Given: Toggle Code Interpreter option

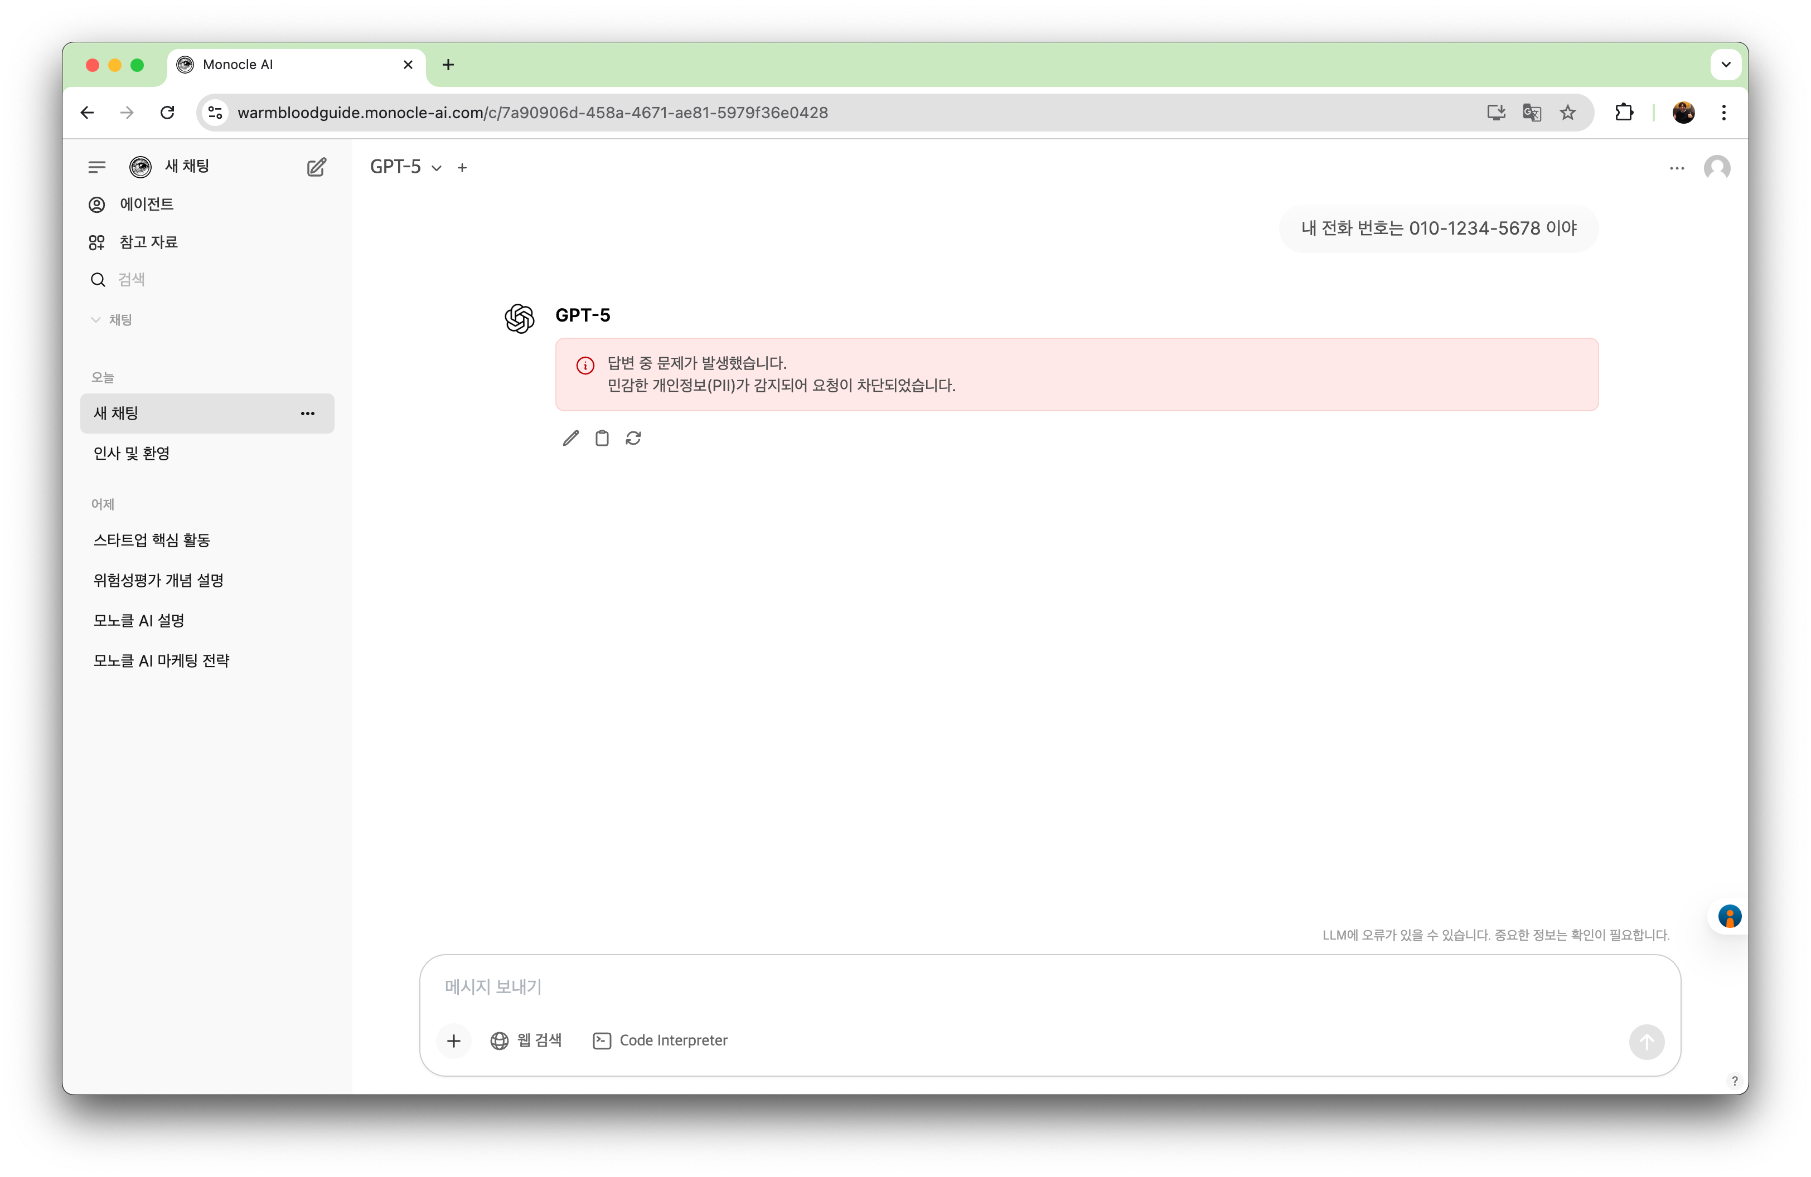Looking at the screenshot, I should [x=661, y=1041].
